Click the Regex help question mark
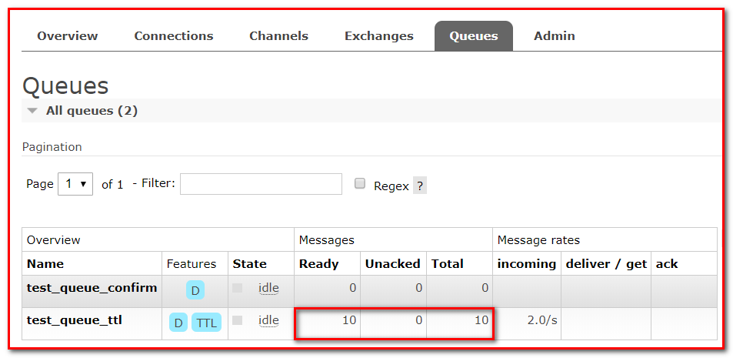The height and width of the screenshot is (358, 733). tap(420, 186)
